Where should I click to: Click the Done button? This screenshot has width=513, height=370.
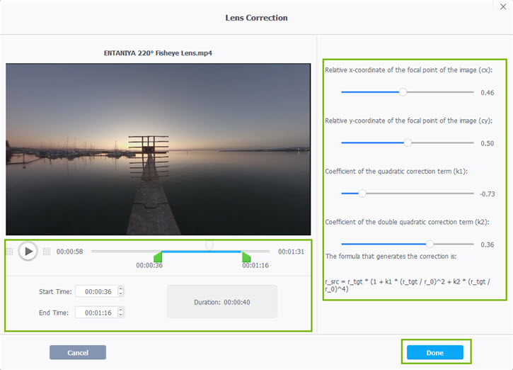click(x=434, y=352)
